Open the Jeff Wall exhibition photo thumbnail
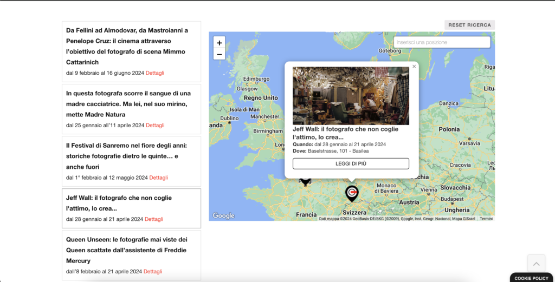 pyautogui.click(x=351, y=96)
